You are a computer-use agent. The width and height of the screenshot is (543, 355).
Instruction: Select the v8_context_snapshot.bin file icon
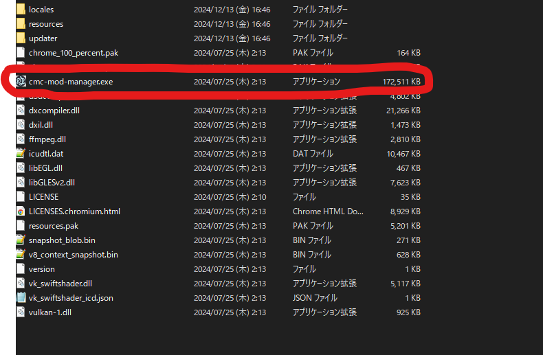tap(21, 254)
